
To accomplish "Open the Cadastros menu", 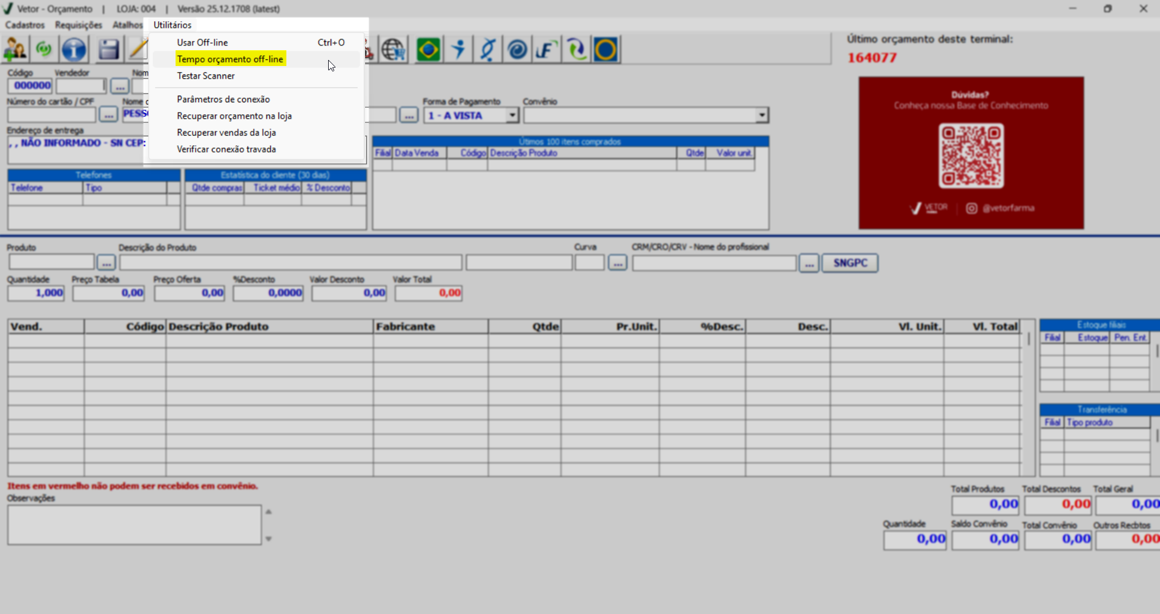I will pyautogui.click(x=25, y=25).
